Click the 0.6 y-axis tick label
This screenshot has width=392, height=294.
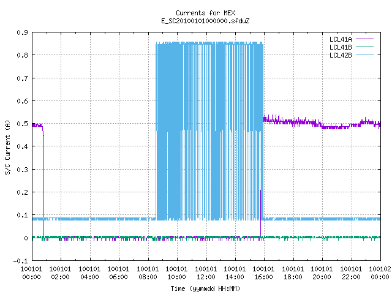(x=22, y=101)
